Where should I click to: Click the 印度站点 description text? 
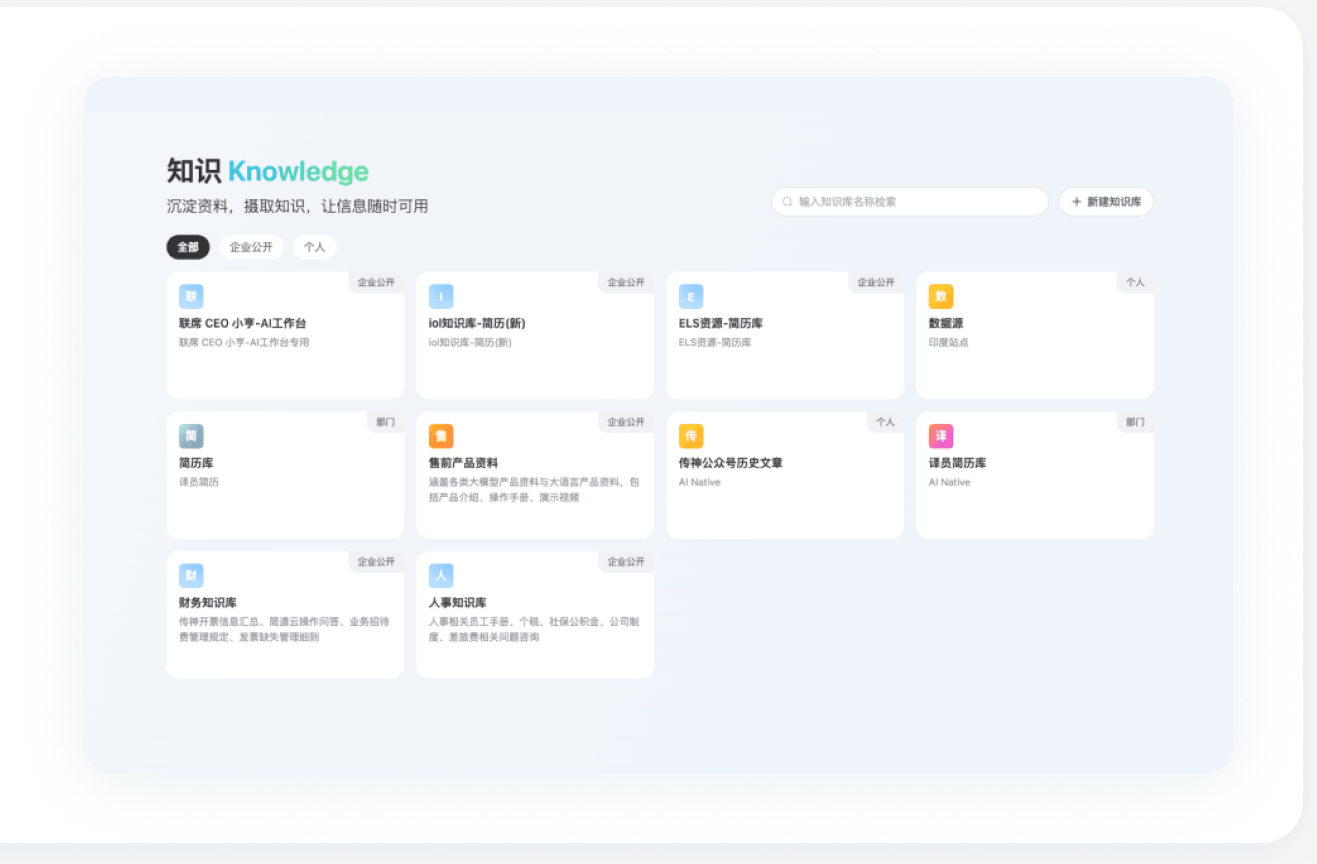coord(948,343)
